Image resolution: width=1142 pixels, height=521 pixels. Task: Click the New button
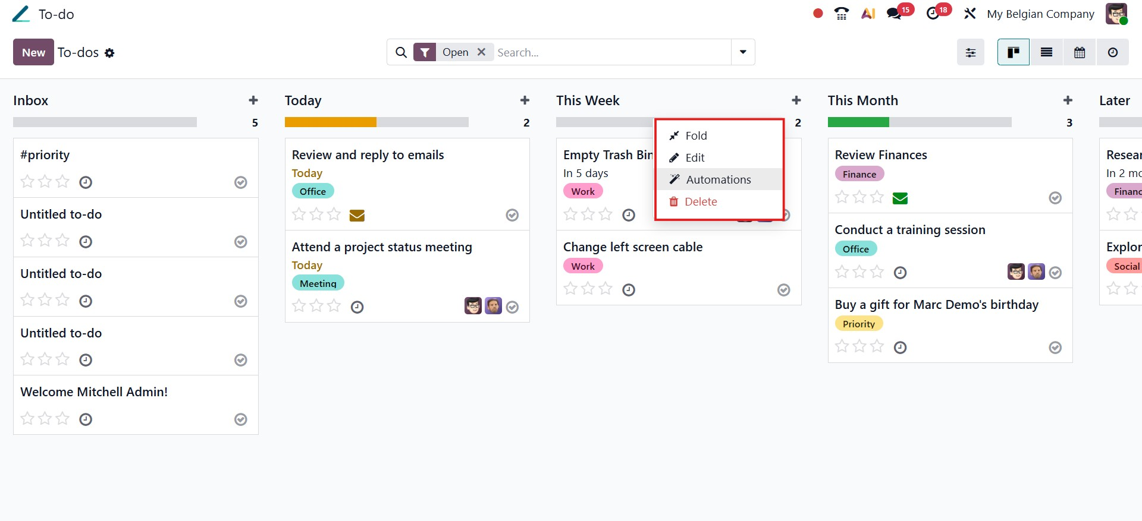tap(33, 52)
